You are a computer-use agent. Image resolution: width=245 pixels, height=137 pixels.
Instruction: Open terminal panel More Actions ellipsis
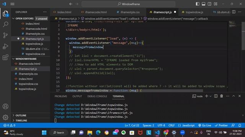pyautogui.click(x=227, y=96)
